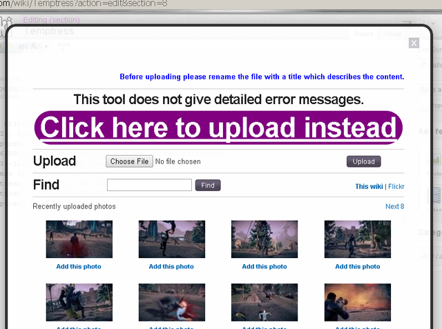Open thumbnail of blood splatter on ground
442x329 pixels.
click(79, 239)
